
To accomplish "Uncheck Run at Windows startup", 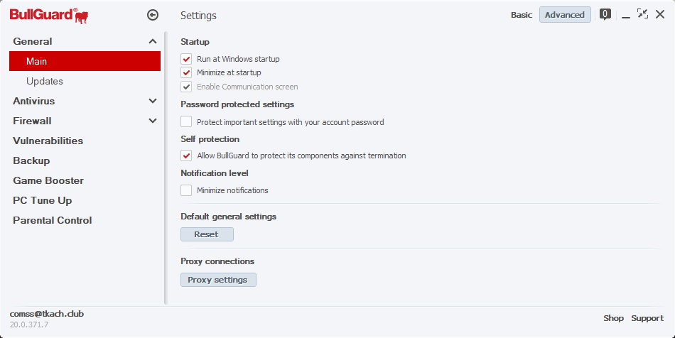I will (187, 59).
